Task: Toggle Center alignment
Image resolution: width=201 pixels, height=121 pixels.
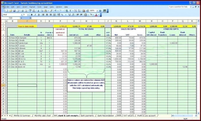Action: click(x=47, y=15)
